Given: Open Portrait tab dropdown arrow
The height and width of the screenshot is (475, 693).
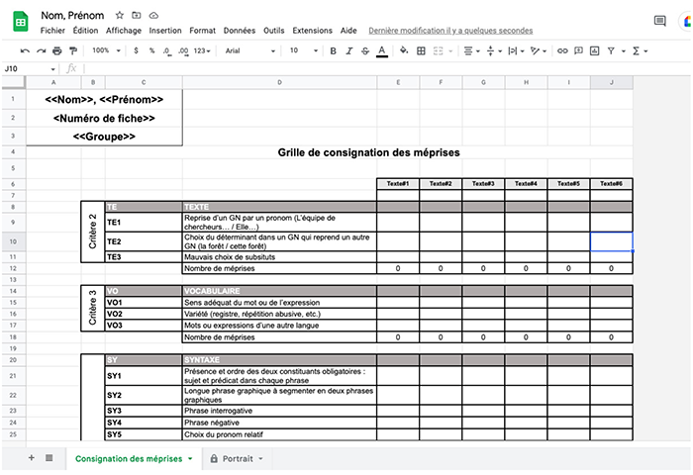Looking at the screenshot, I should (x=260, y=458).
